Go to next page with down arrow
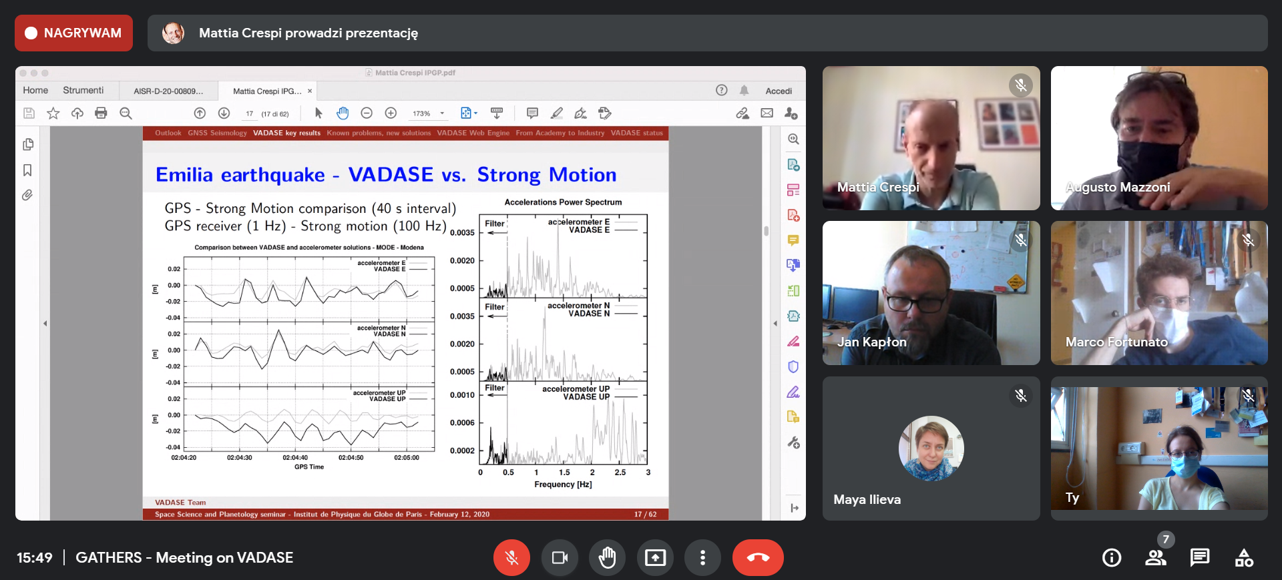Viewport: 1282px width, 580px height. (224, 113)
